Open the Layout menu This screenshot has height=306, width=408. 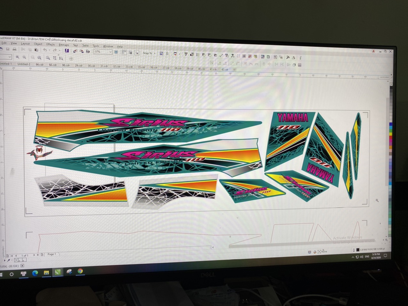pyautogui.click(x=25, y=44)
